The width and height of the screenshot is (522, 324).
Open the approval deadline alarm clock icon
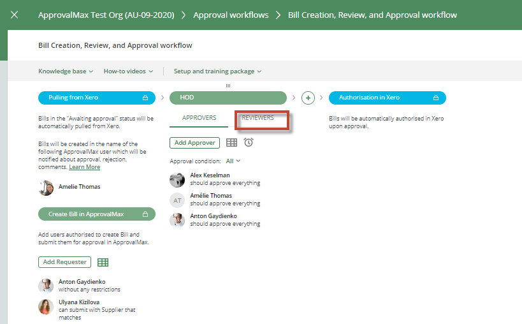pyautogui.click(x=249, y=142)
